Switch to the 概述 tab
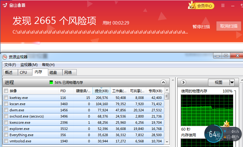The width and height of the screenshot is (243, 147). click(x=11, y=72)
